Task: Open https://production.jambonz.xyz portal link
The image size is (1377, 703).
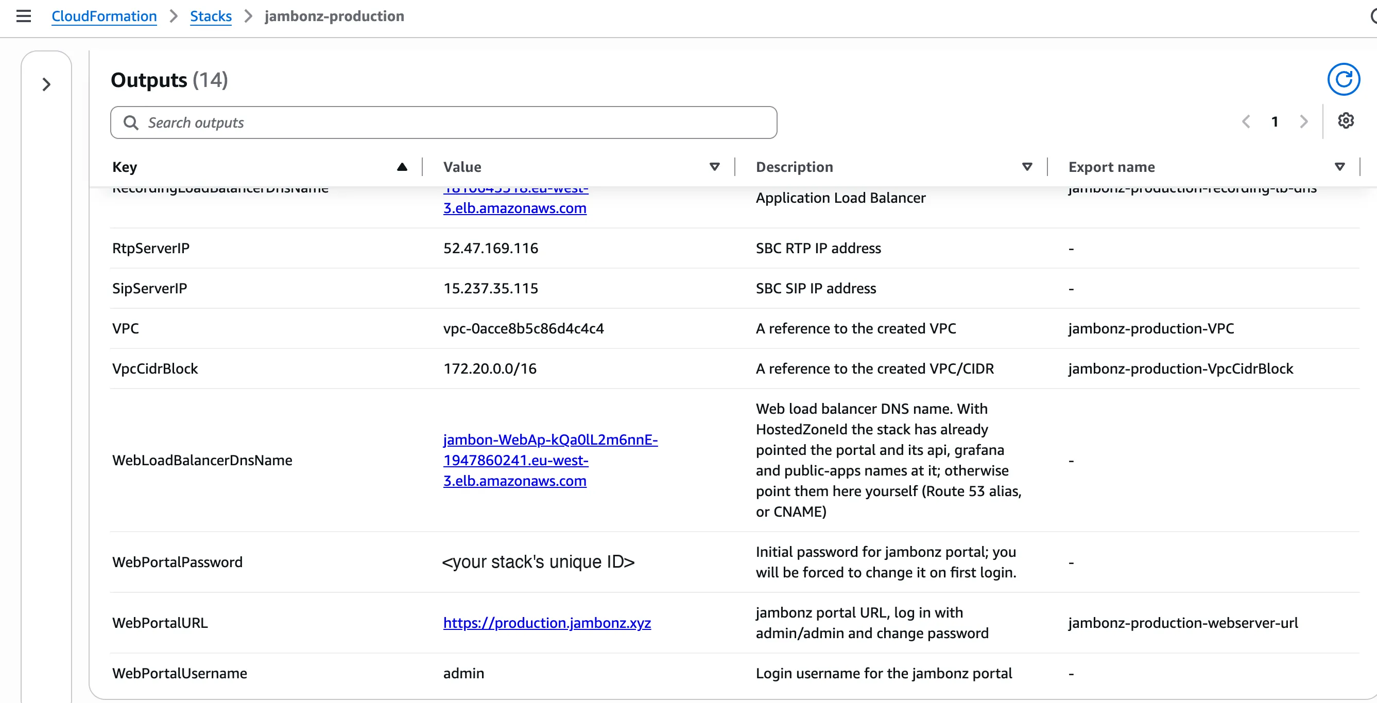Action: (x=547, y=623)
